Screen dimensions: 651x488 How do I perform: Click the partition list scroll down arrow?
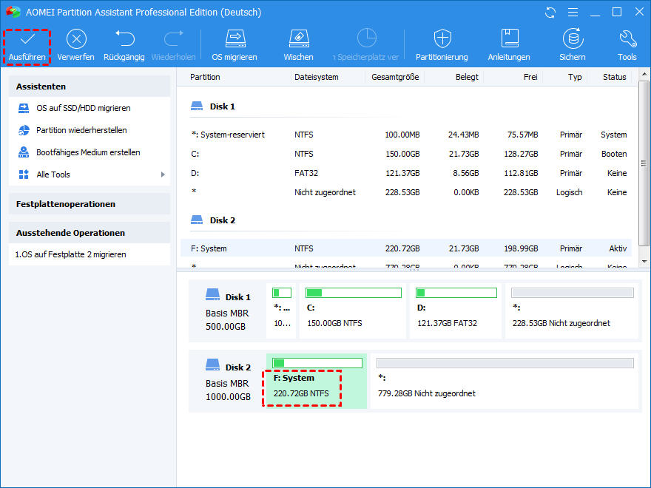point(644,261)
